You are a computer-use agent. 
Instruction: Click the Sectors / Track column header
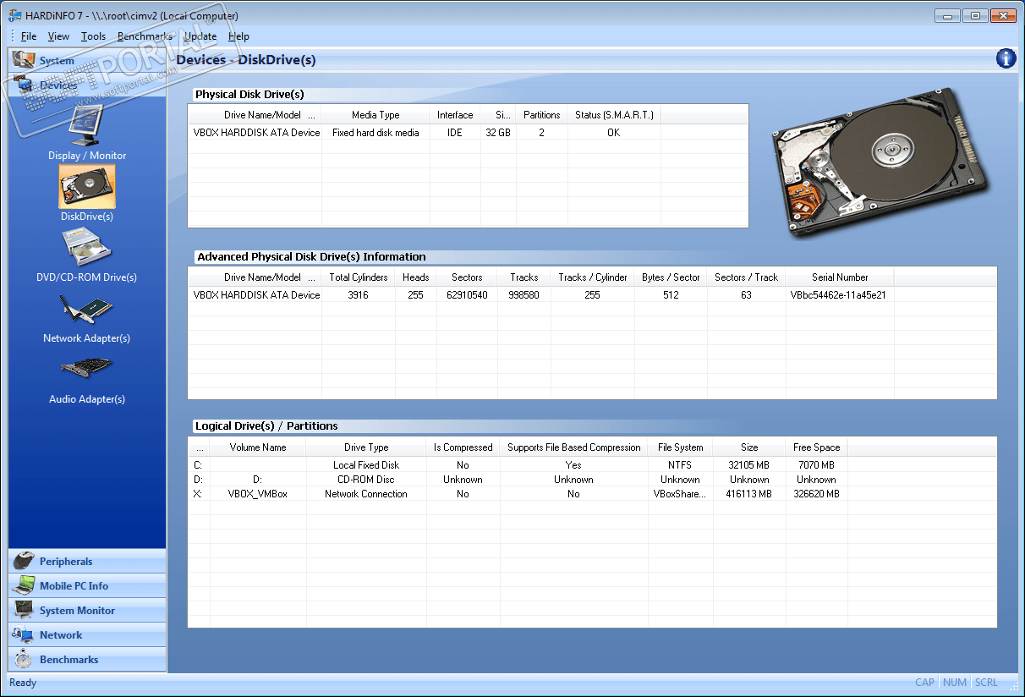point(746,277)
